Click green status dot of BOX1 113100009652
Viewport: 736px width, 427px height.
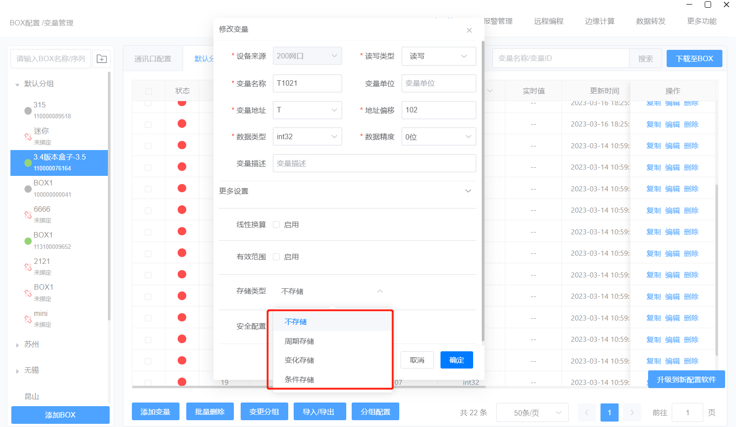tap(28, 241)
